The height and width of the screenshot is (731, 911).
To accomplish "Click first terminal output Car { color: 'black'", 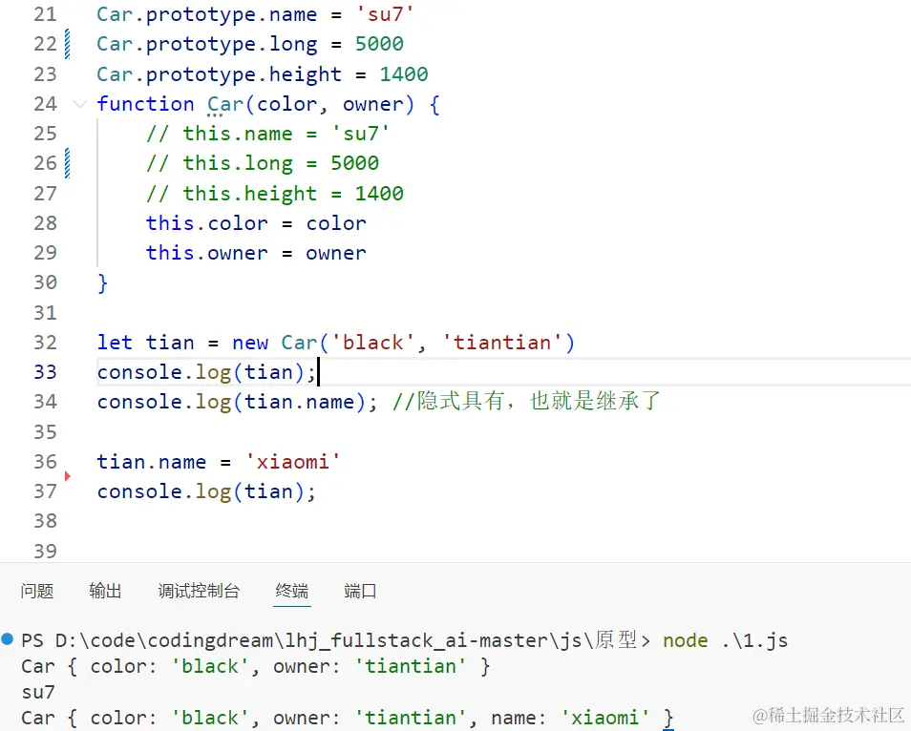I will point(136,666).
